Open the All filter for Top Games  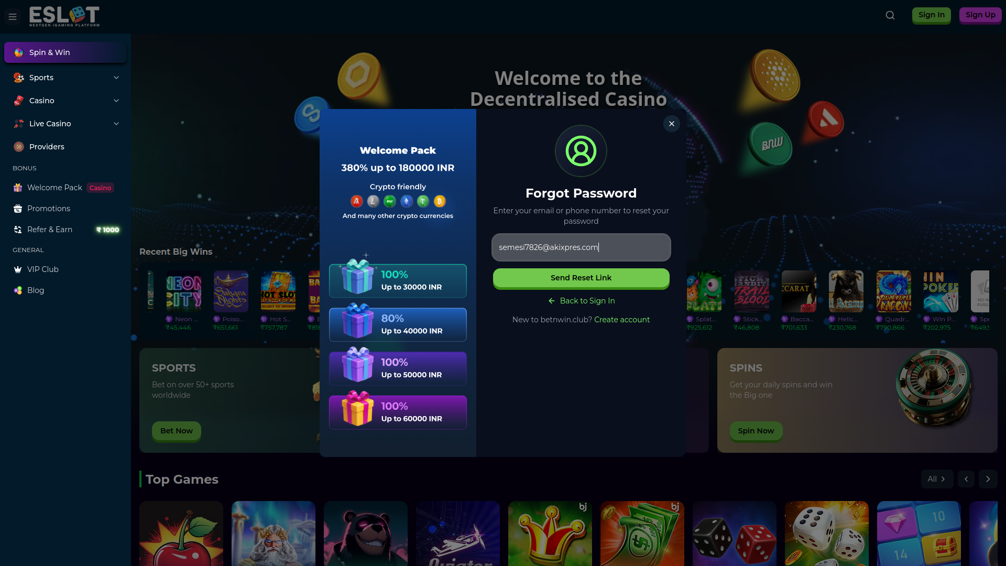(x=937, y=479)
